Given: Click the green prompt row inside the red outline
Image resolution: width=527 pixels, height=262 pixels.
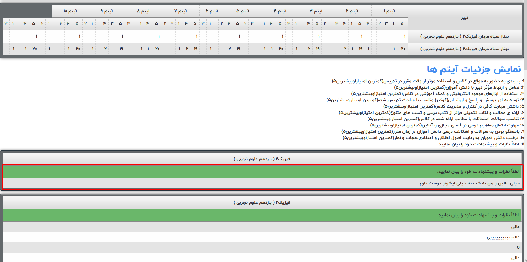Looking at the screenshot, I should (x=262, y=172).
